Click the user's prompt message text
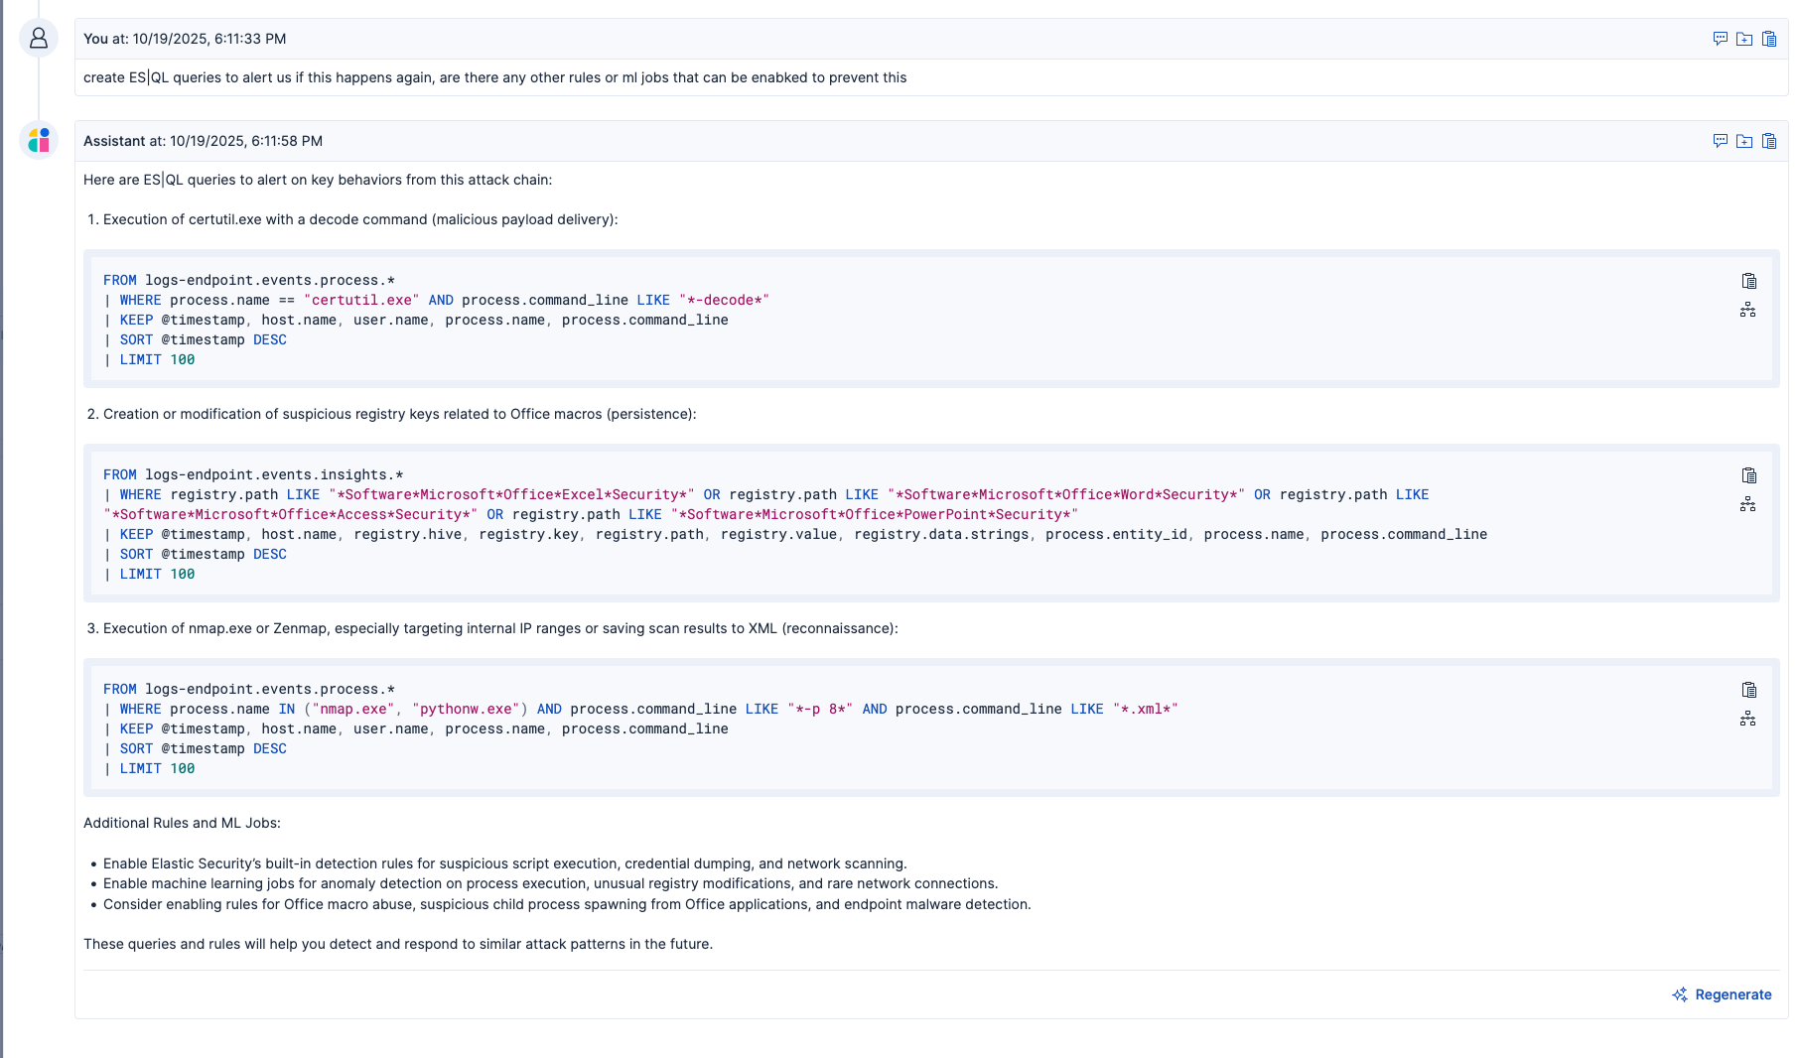The image size is (1799, 1058). click(494, 77)
